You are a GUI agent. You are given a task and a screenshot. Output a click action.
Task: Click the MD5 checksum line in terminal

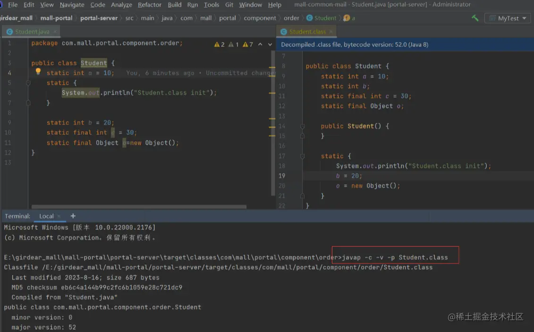pyautogui.click(x=97, y=288)
